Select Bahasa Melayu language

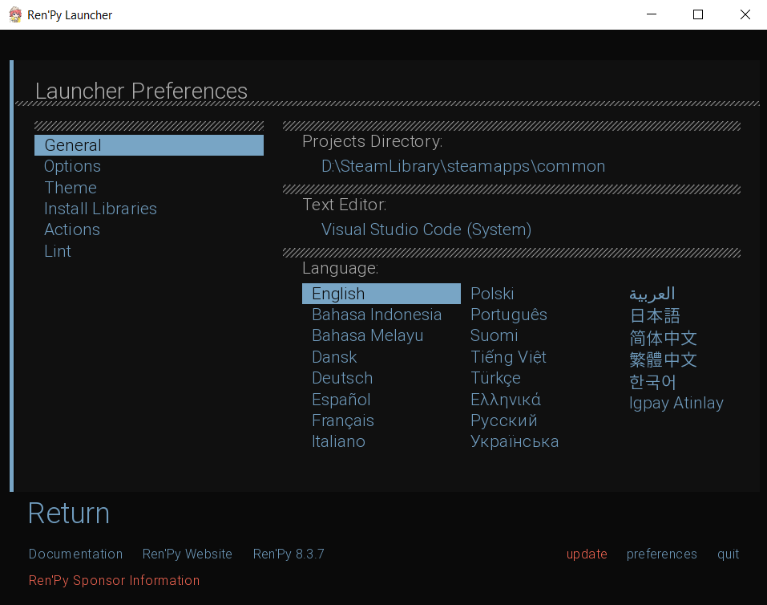tap(367, 335)
